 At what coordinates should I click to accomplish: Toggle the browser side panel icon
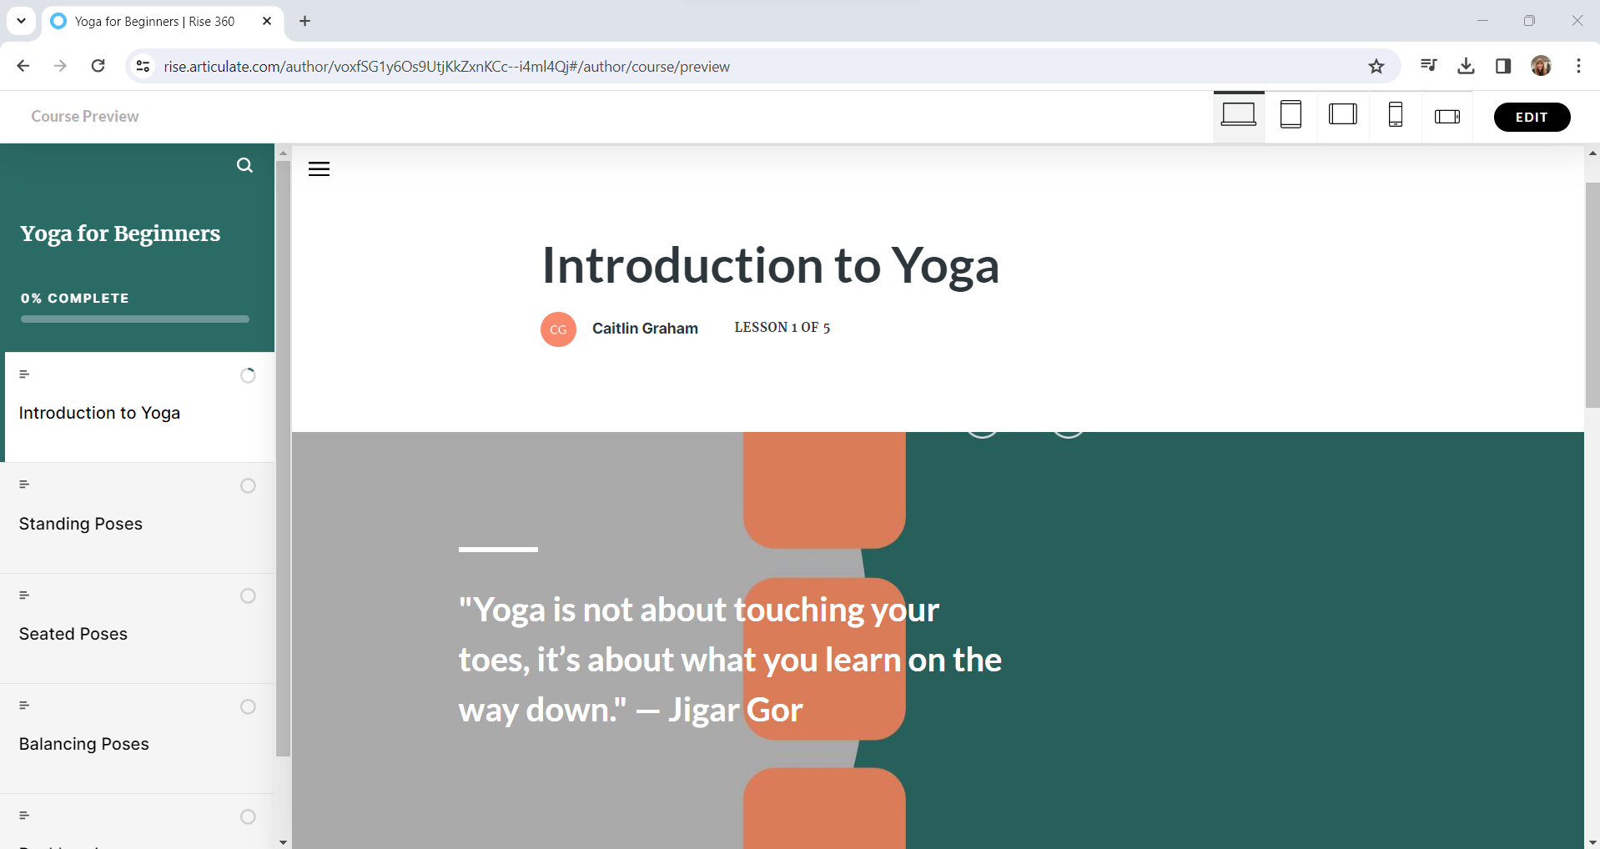(1503, 67)
